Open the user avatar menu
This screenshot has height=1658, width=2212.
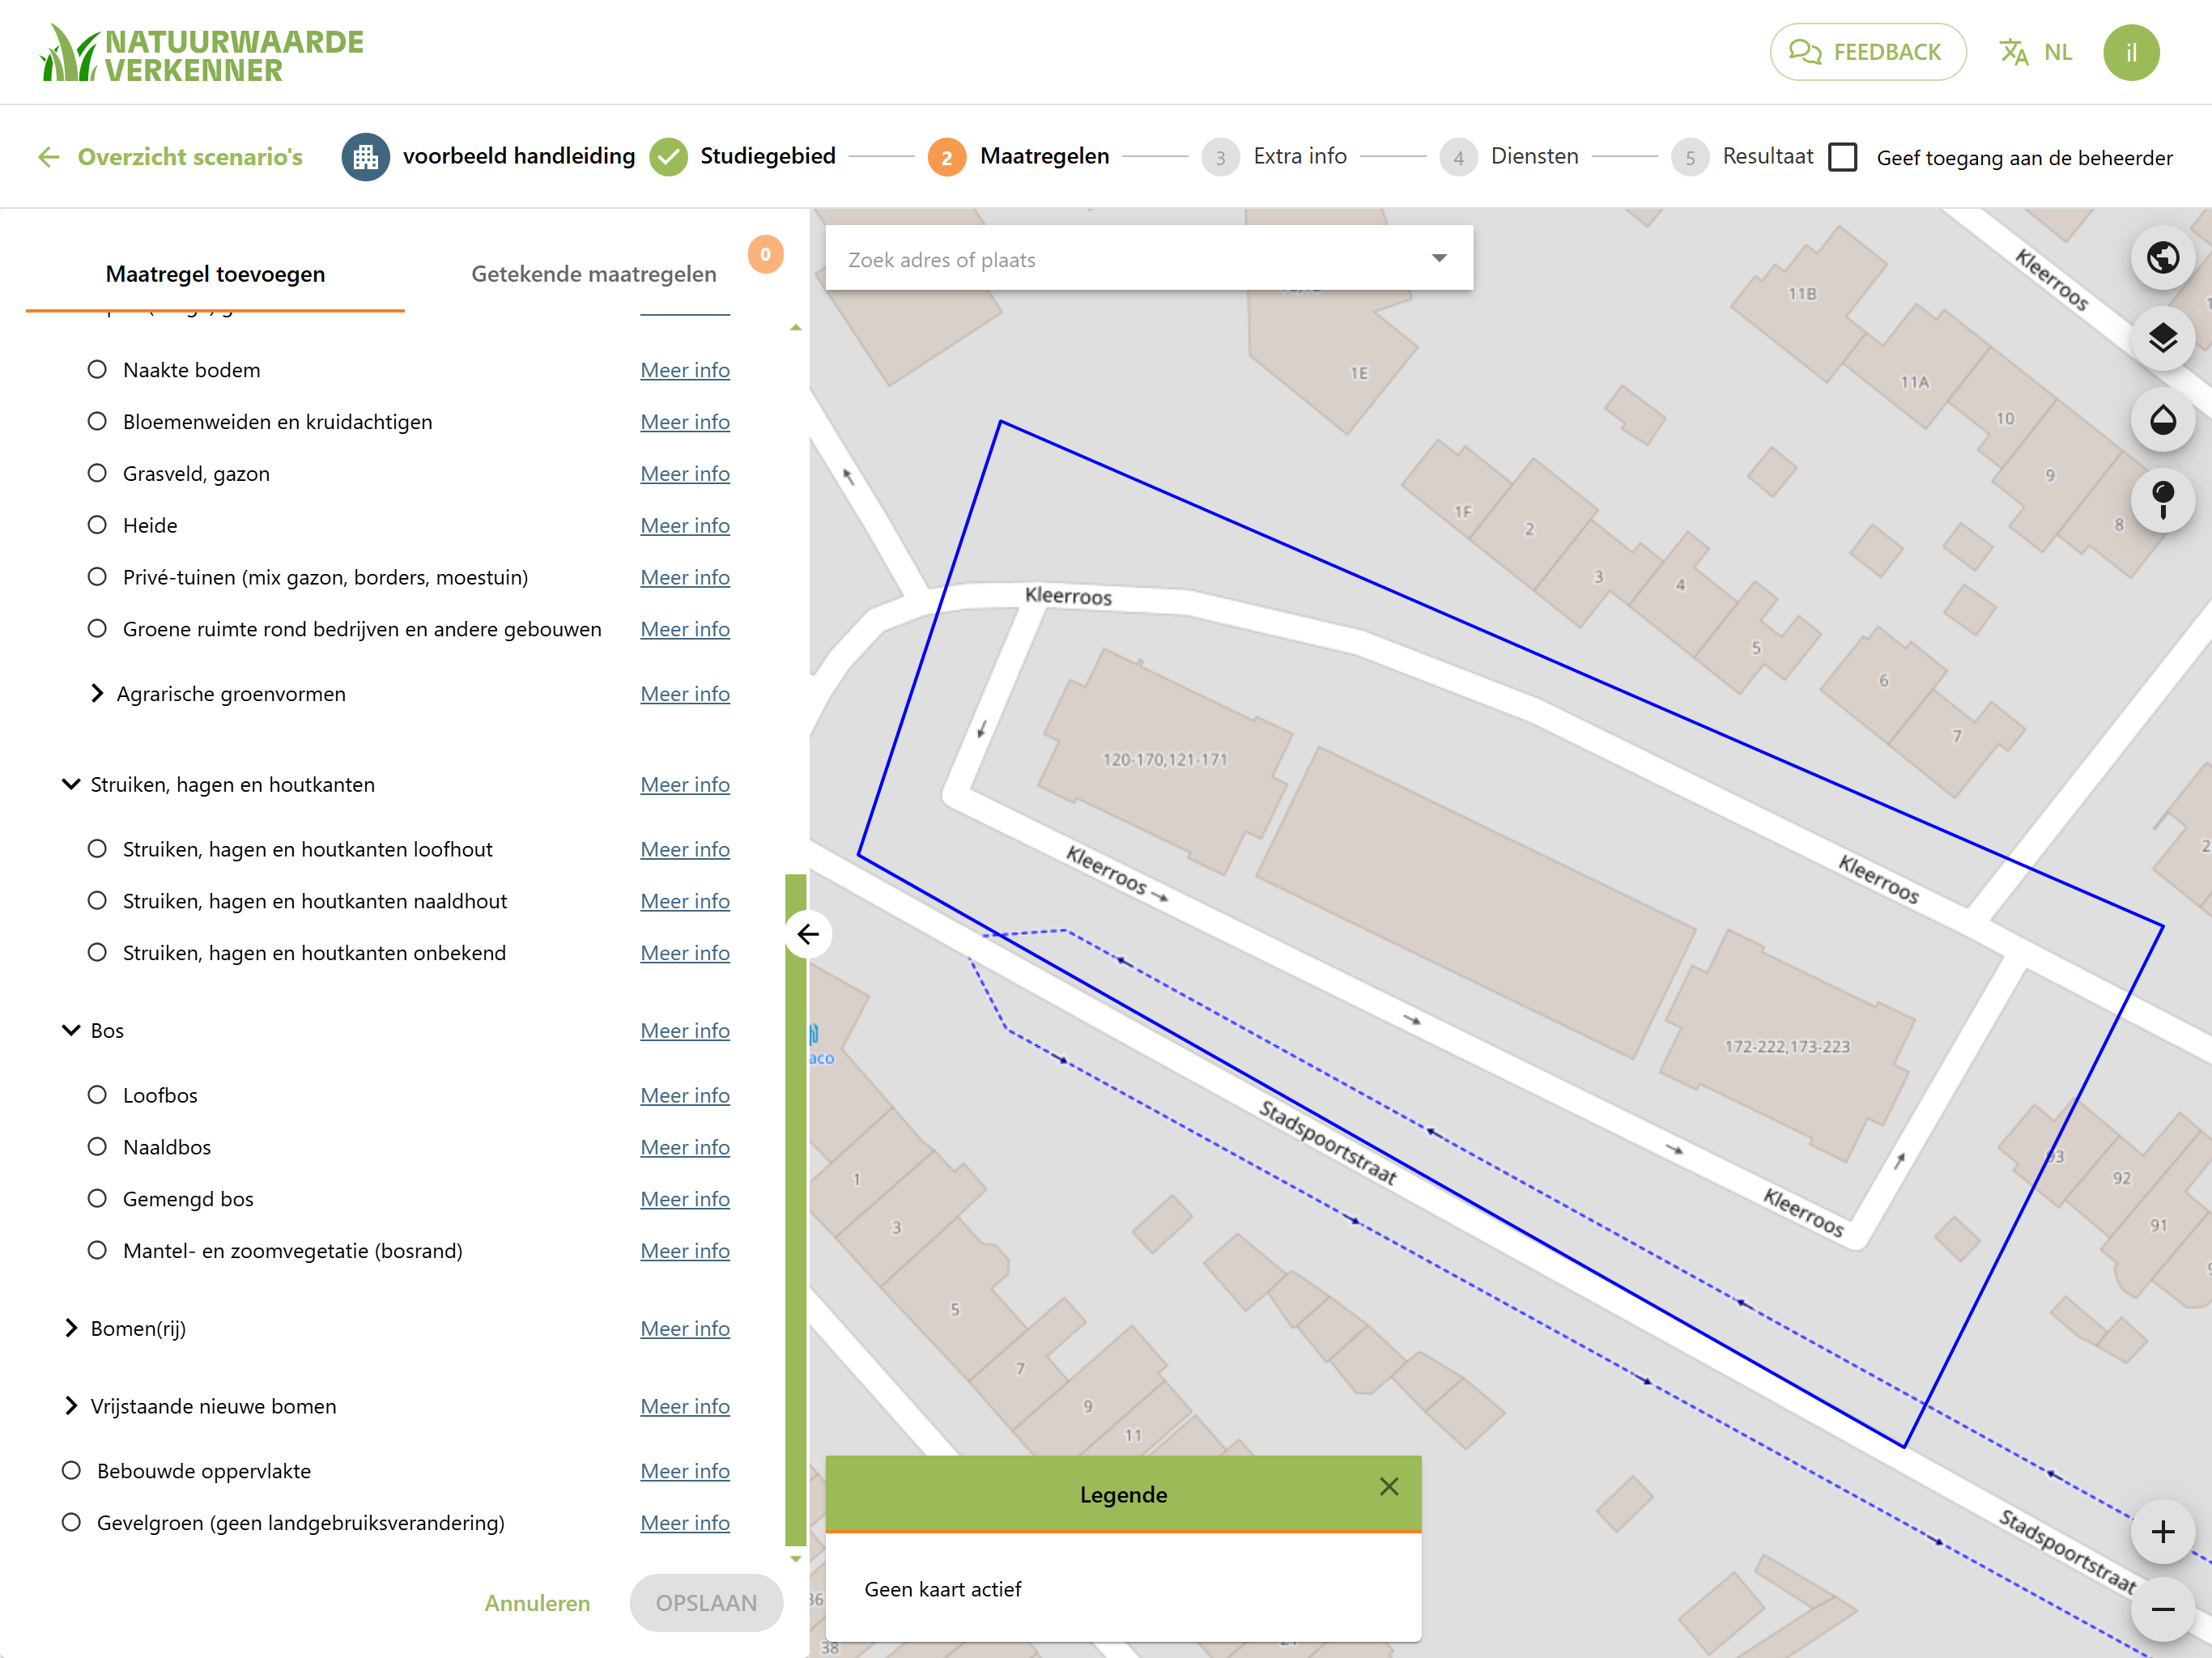(x=2131, y=52)
